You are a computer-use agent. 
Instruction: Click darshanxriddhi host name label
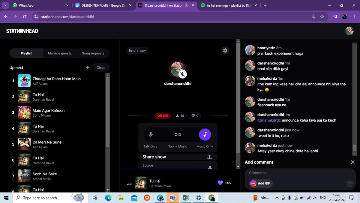coord(178,83)
